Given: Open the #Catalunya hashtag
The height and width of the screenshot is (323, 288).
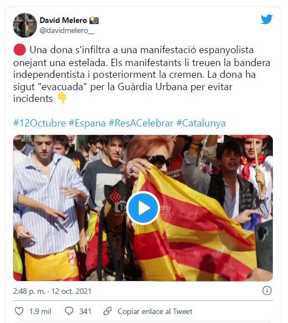Looking at the screenshot, I should [x=201, y=123].
